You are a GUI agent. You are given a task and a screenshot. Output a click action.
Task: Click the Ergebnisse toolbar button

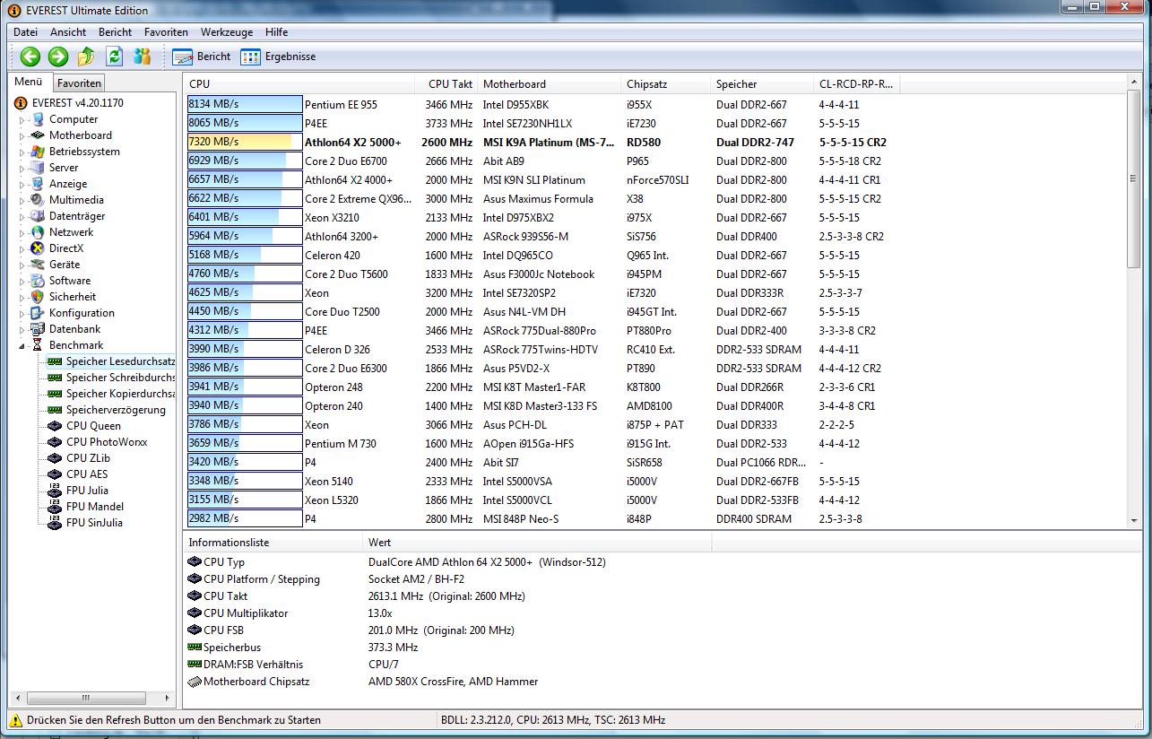pos(278,57)
